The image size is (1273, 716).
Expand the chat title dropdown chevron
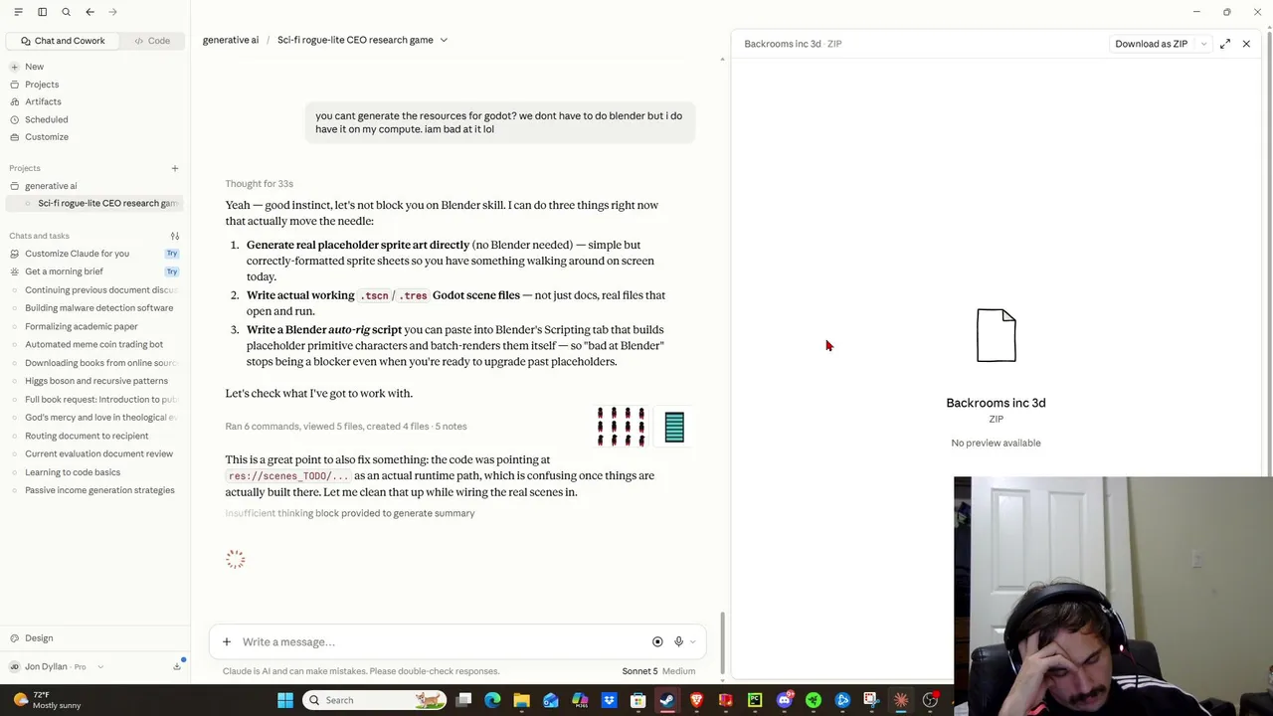[x=444, y=40]
